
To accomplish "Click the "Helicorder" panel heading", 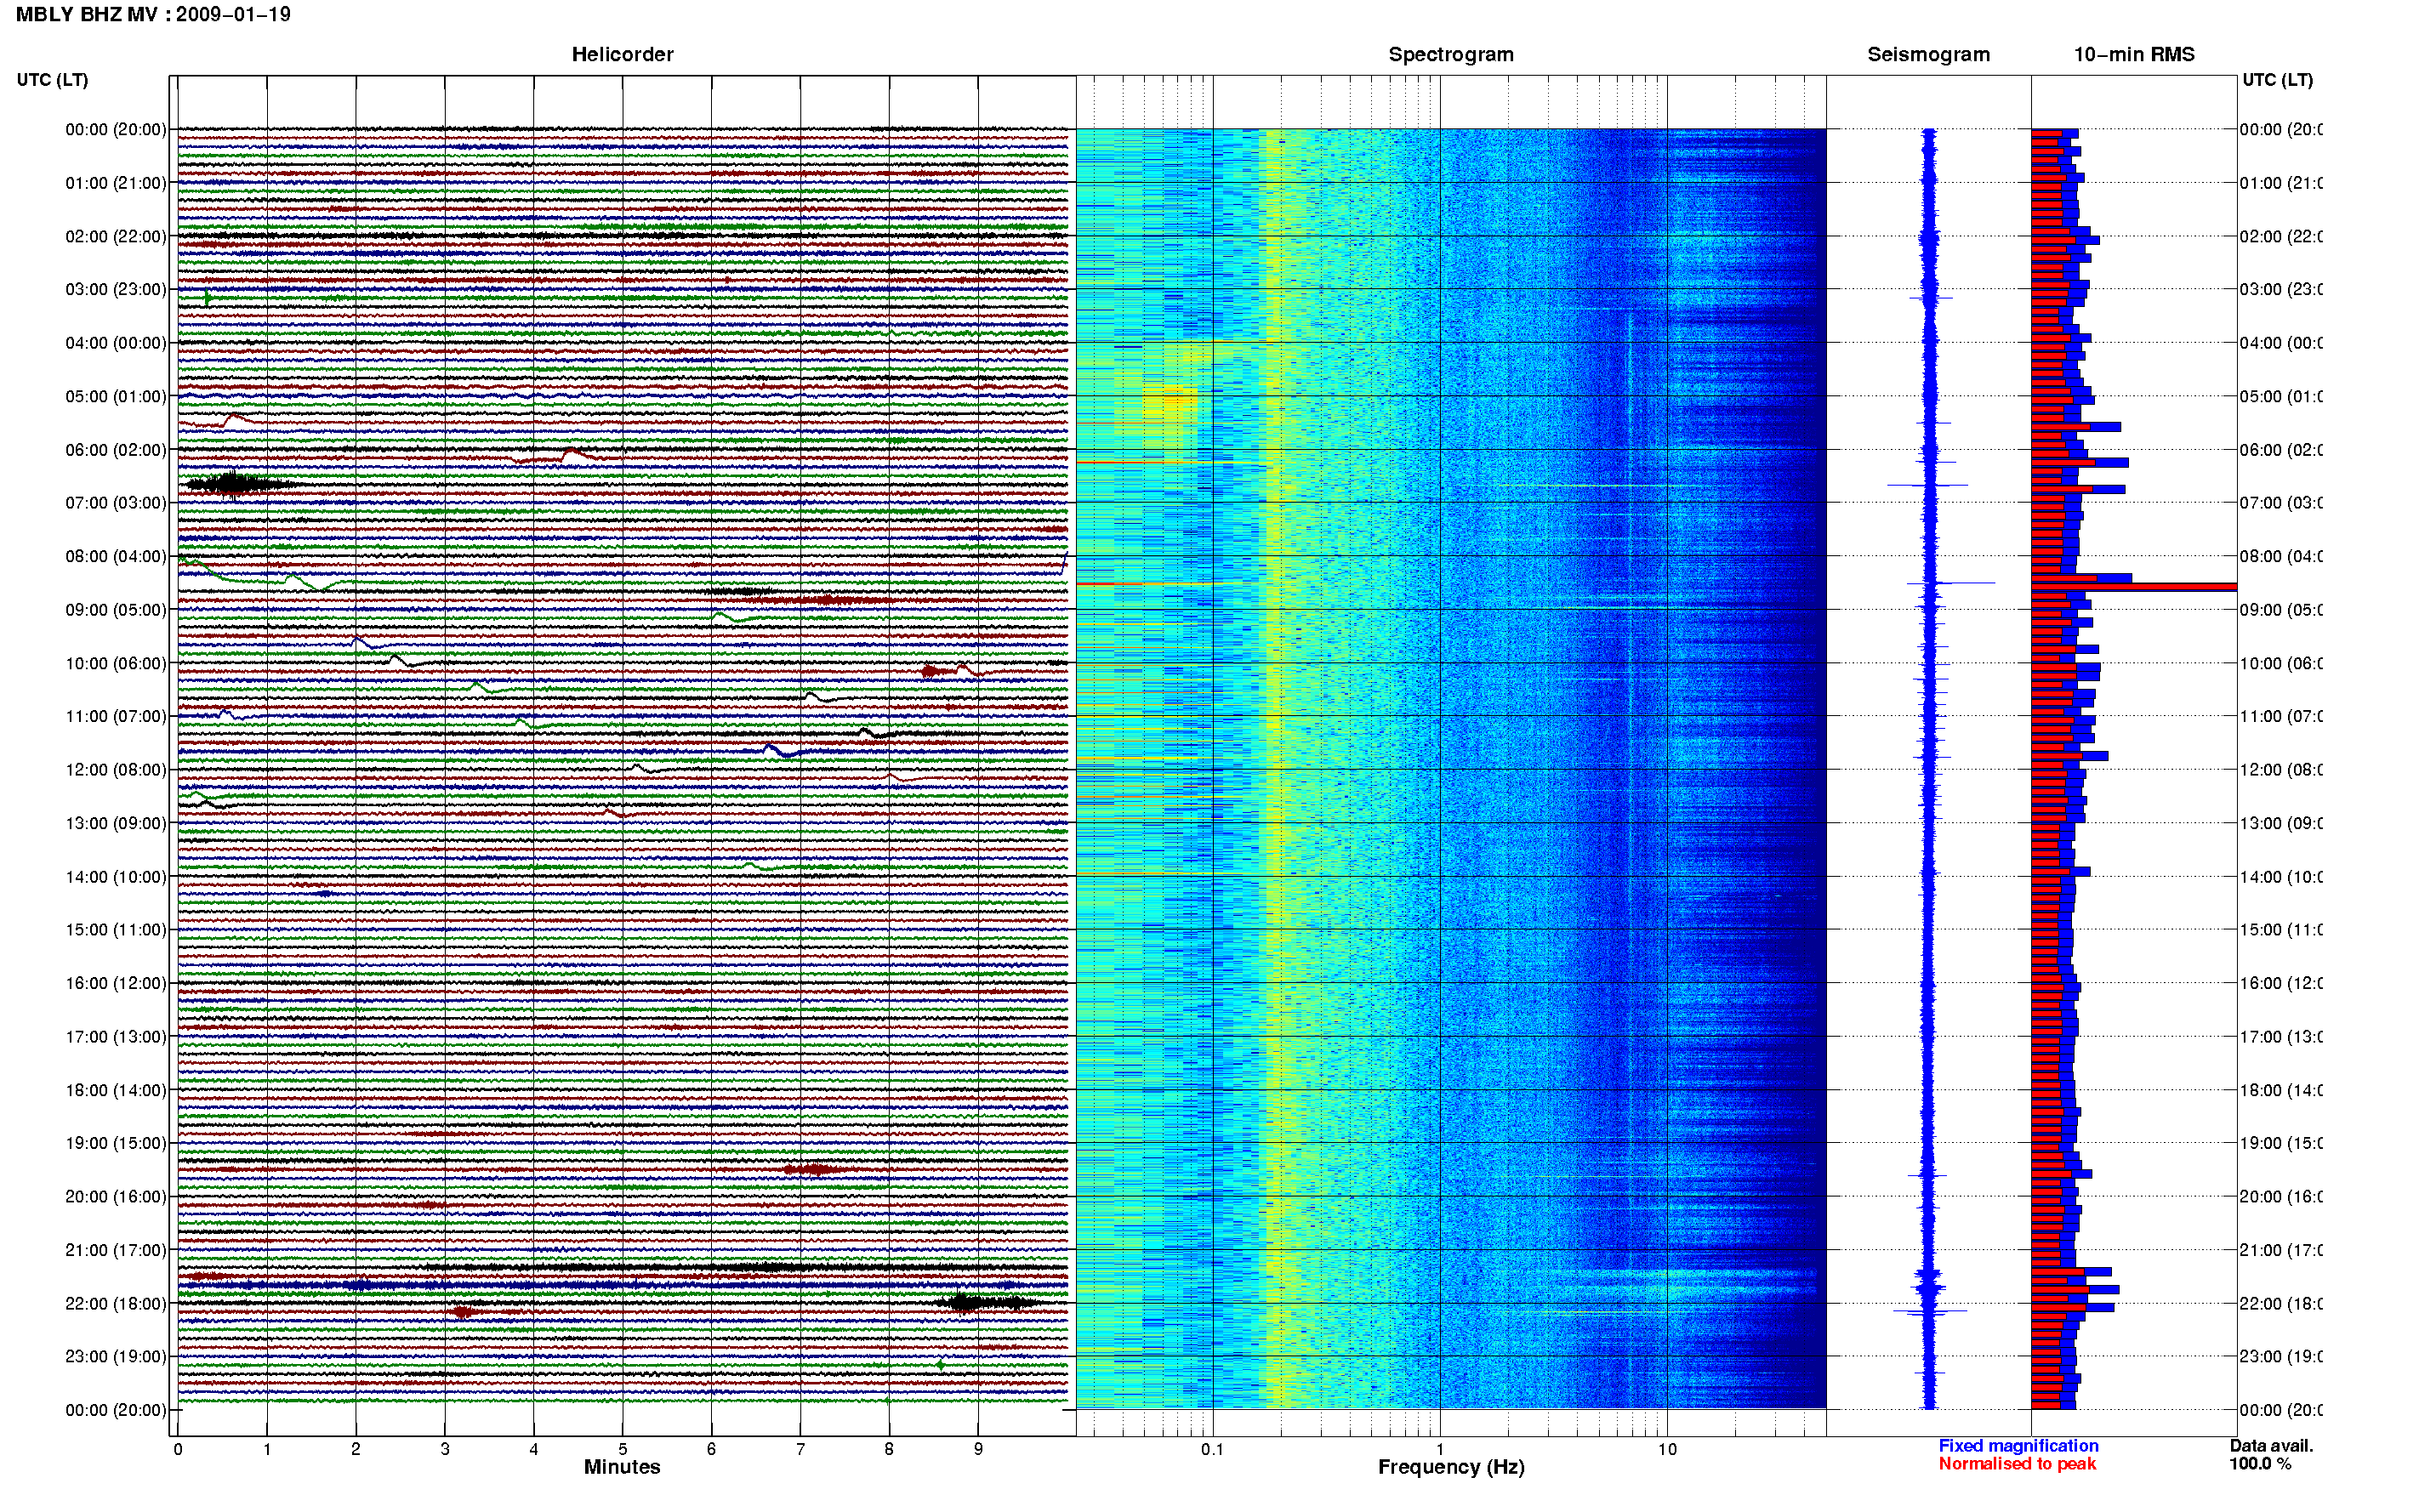I will pos(622,54).
